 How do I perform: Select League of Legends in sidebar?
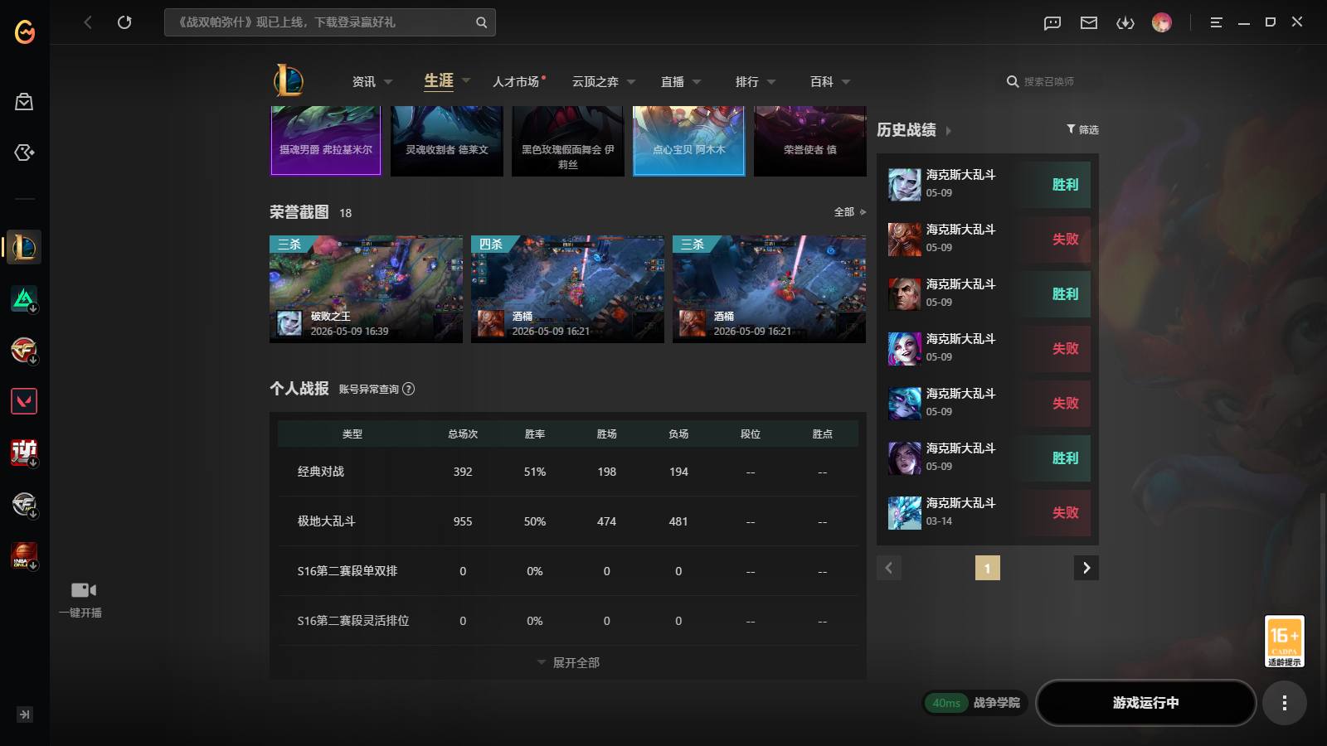pyautogui.click(x=24, y=247)
